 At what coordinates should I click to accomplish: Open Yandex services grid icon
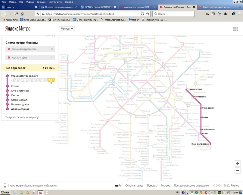(235, 29)
